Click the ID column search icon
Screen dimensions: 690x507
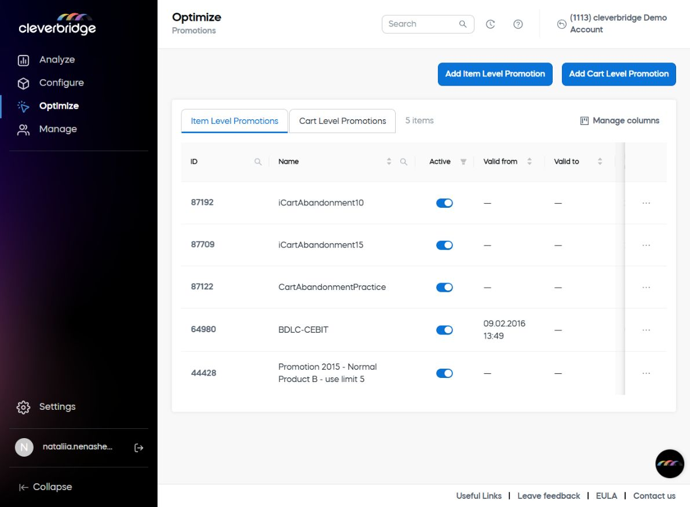tap(258, 162)
